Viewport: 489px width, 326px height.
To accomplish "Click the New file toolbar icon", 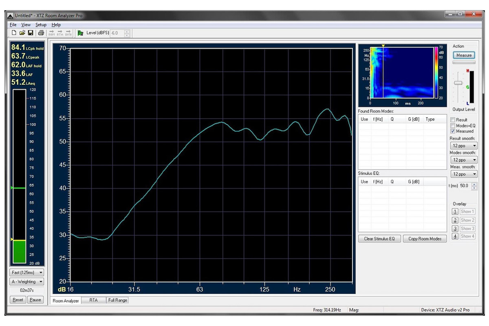I will (14, 33).
